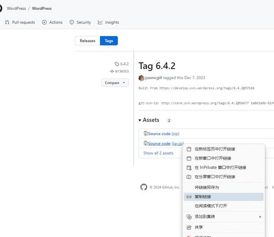Click the WordPress organization breadcrumb link
The width and height of the screenshot is (274, 237).
tap(16, 8)
